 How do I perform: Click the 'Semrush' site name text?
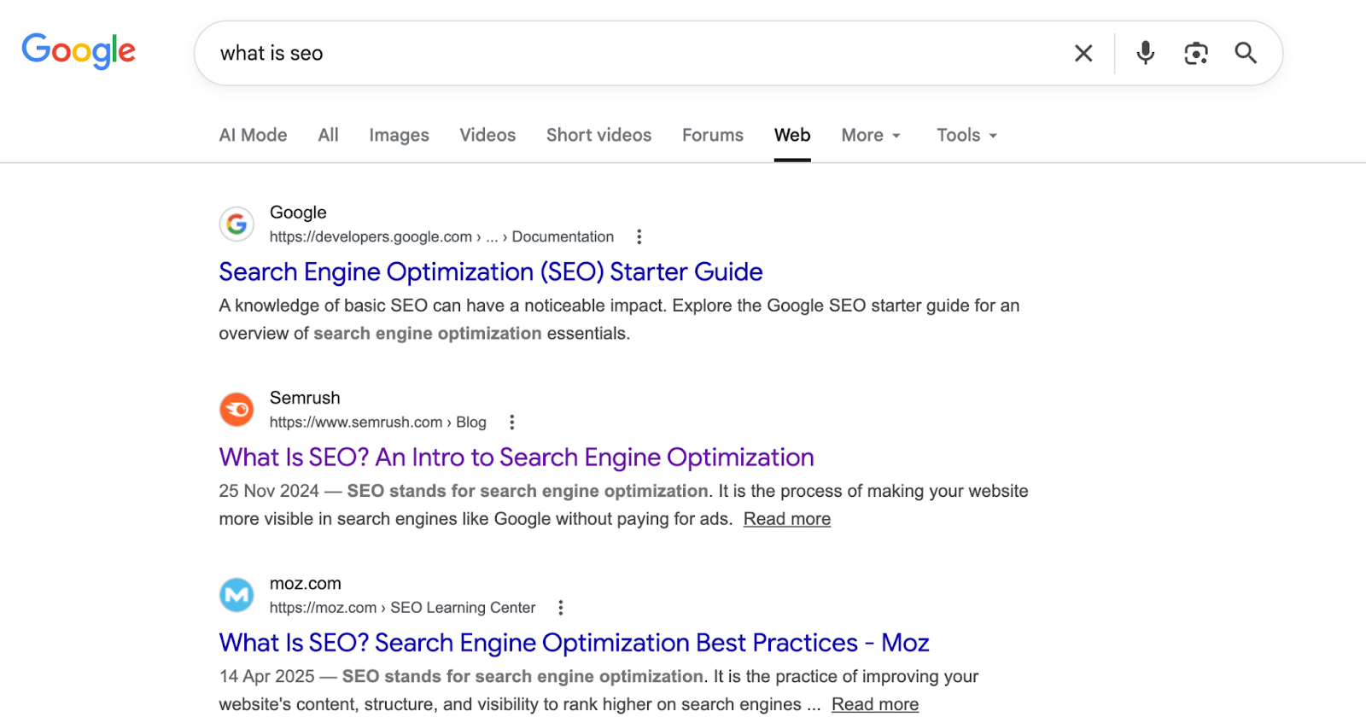[x=305, y=398]
